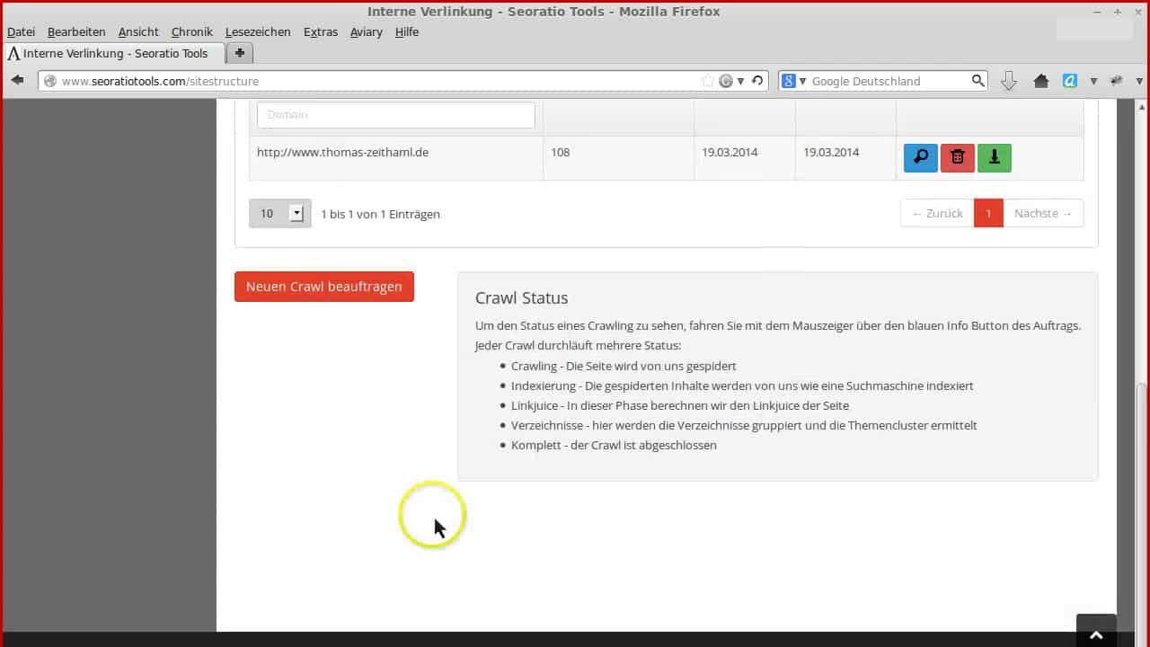Click the Google search engine icon

(788, 81)
